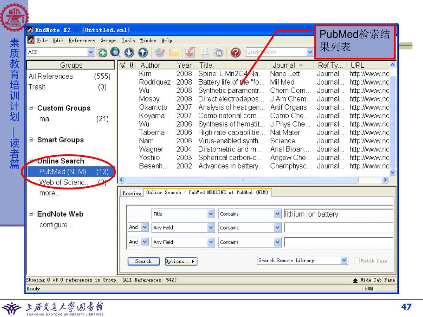Click the Hide Tab Pane arrow icon
The width and height of the screenshot is (423, 317).
pos(355,280)
